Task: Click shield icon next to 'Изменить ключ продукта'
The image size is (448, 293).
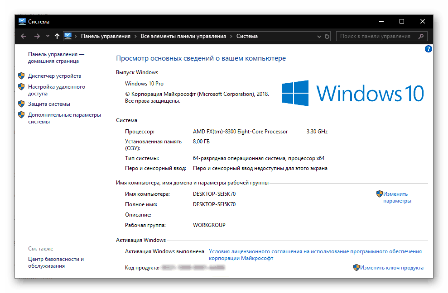Action: pyautogui.click(x=356, y=268)
